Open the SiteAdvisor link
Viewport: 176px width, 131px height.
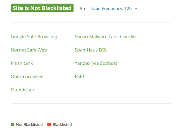point(23,90)
